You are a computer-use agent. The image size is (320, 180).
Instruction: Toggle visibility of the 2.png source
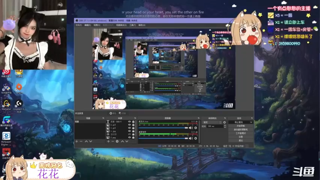pyautogui.click(x=129, y=137)
